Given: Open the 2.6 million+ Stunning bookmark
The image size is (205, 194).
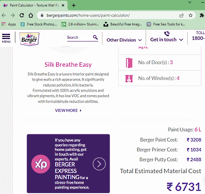Looking at the screenshot, I should (x=80, y=24).
